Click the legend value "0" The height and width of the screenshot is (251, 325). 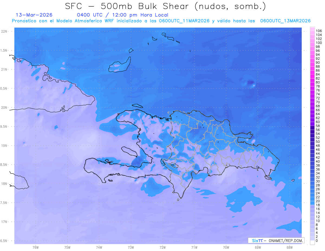pos(317,241)
